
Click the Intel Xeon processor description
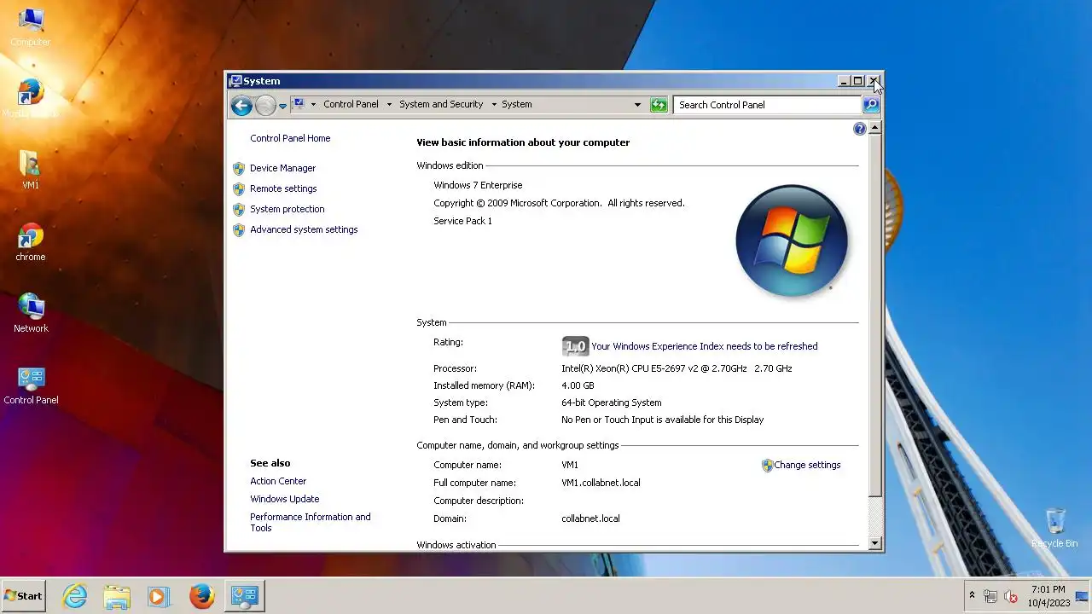click(677, 368)
